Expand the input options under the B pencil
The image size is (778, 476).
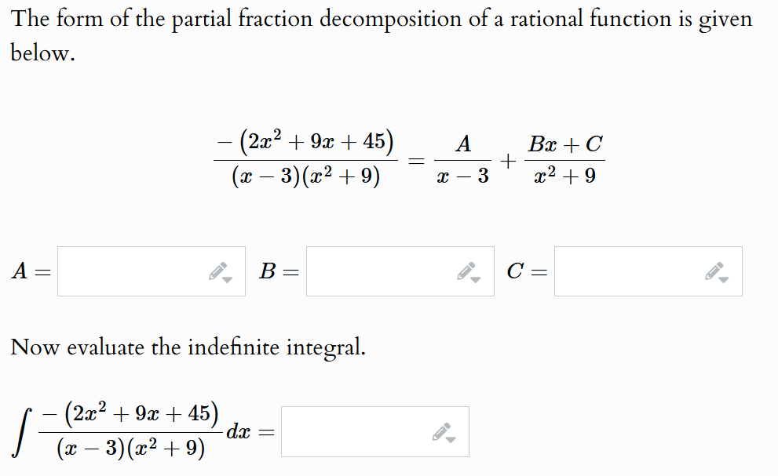pyautogui.click(x=475, y=278)
